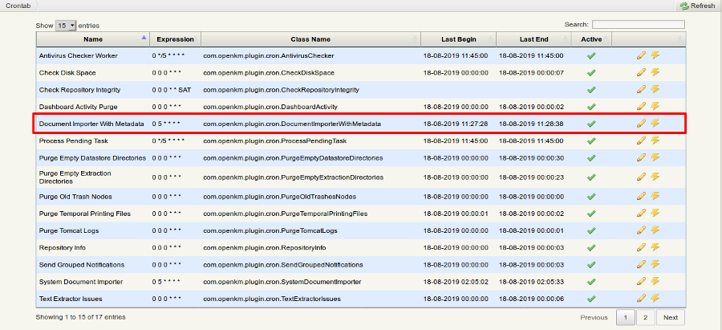Toggle active checkmark for Purge Temporal Printing Files
This screenshot has height=330, width=722.
[x=591, y=214]
